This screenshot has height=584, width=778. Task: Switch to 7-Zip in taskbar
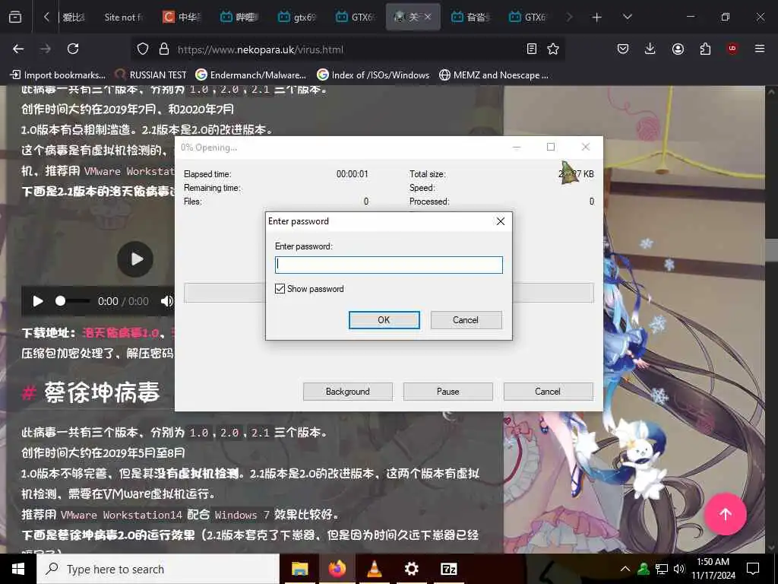448,569
